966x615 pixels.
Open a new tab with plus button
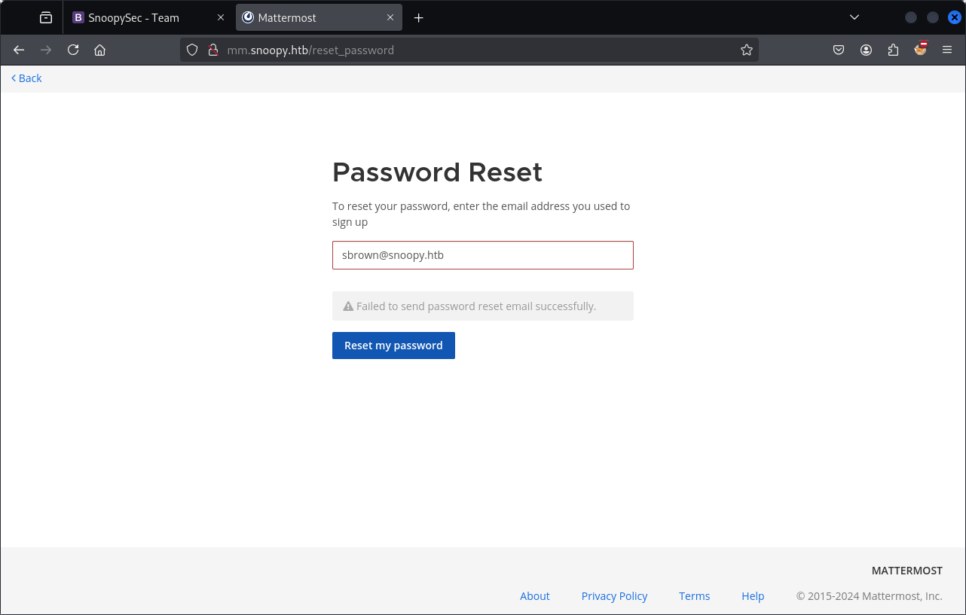(419, 17)
